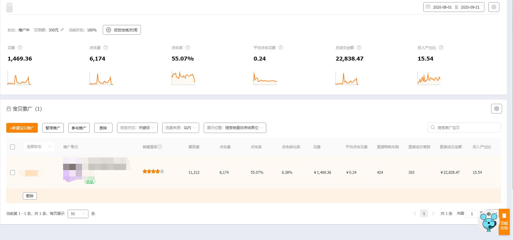Expand the 展示位置 dropdown
Screen dimensions: 513x240
coord(235,128)
